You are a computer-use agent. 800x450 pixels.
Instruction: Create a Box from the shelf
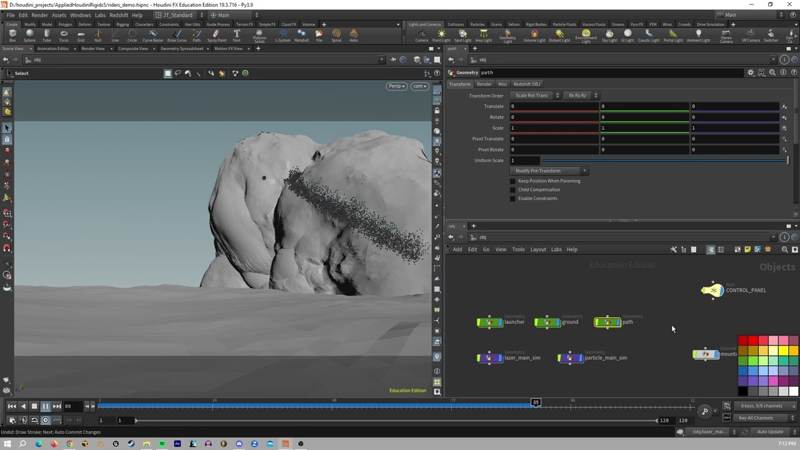point(12,36)
